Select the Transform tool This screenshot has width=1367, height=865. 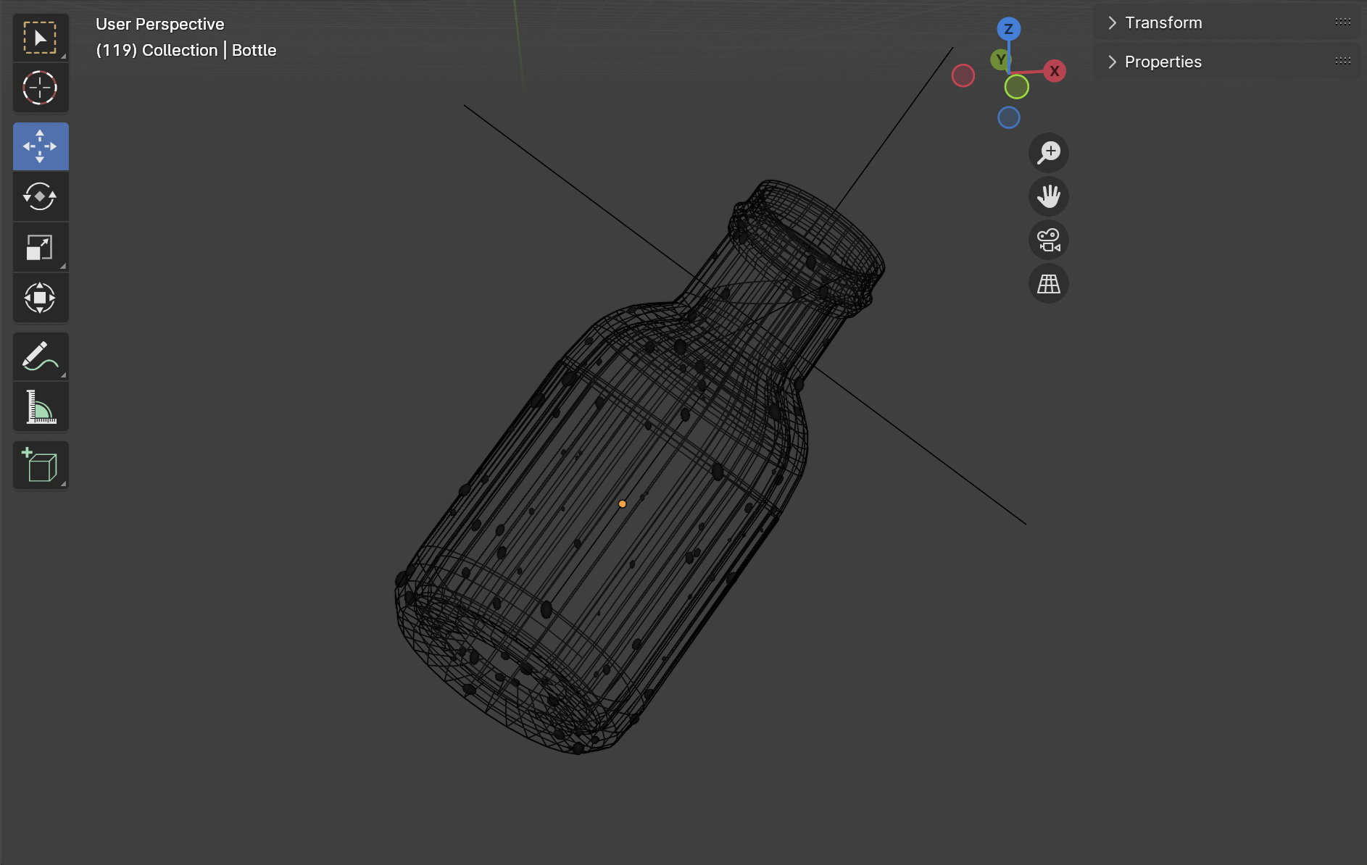[40, 298]
